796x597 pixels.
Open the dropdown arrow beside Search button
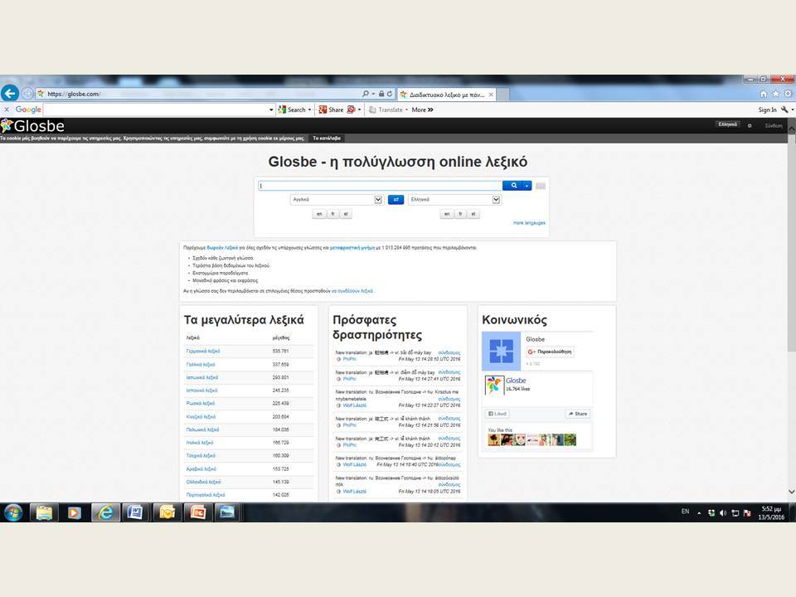(x=309, y=109)
